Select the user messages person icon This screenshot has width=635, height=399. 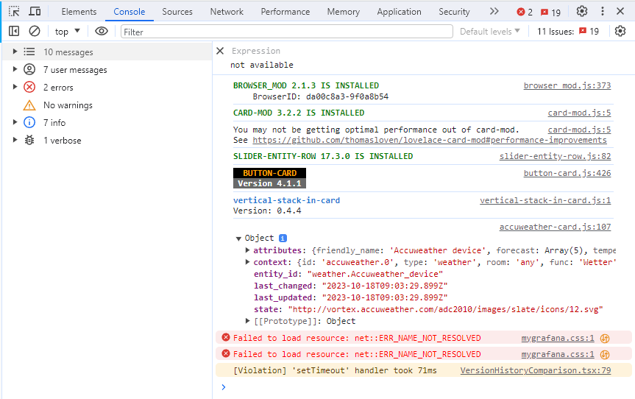[29, 69]
